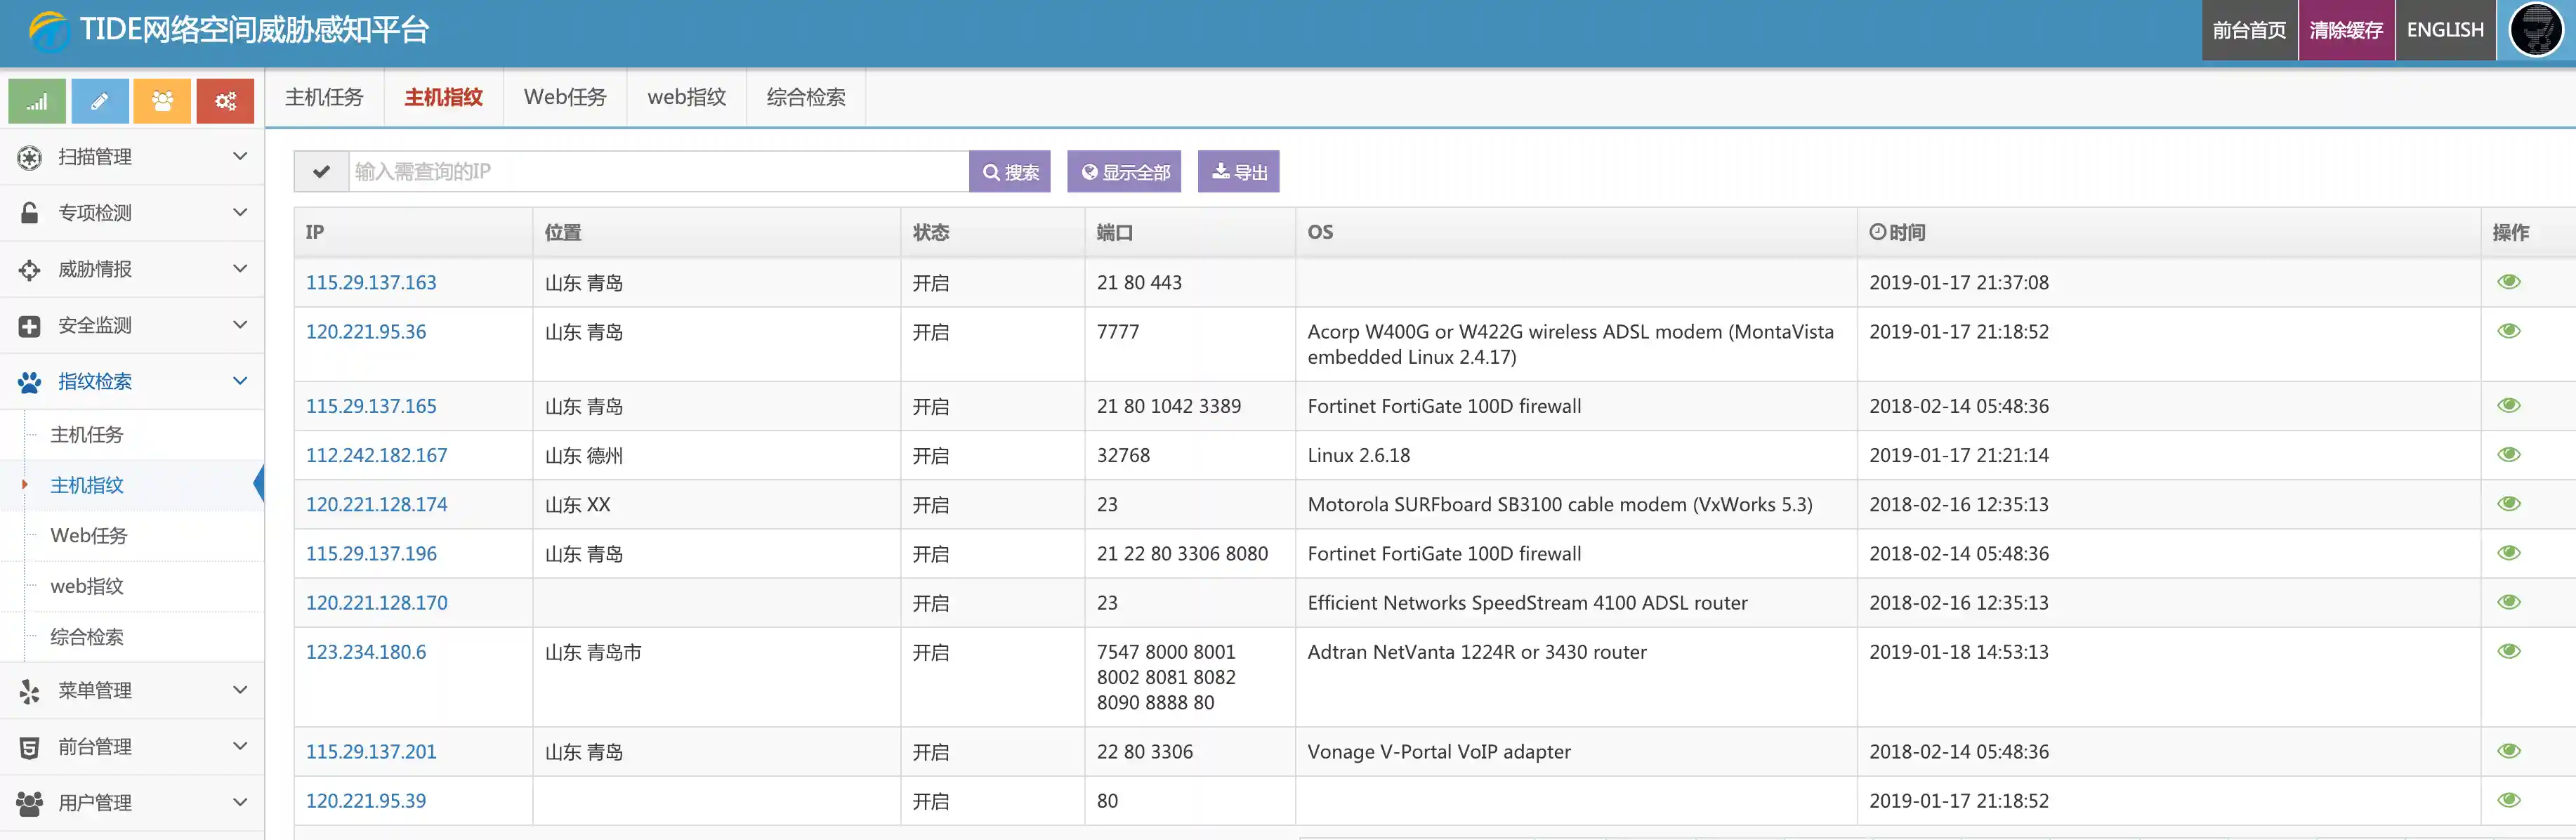2576x840 pixels.
Task: Click the user avatar in top right
Action: coord(2535,30)
